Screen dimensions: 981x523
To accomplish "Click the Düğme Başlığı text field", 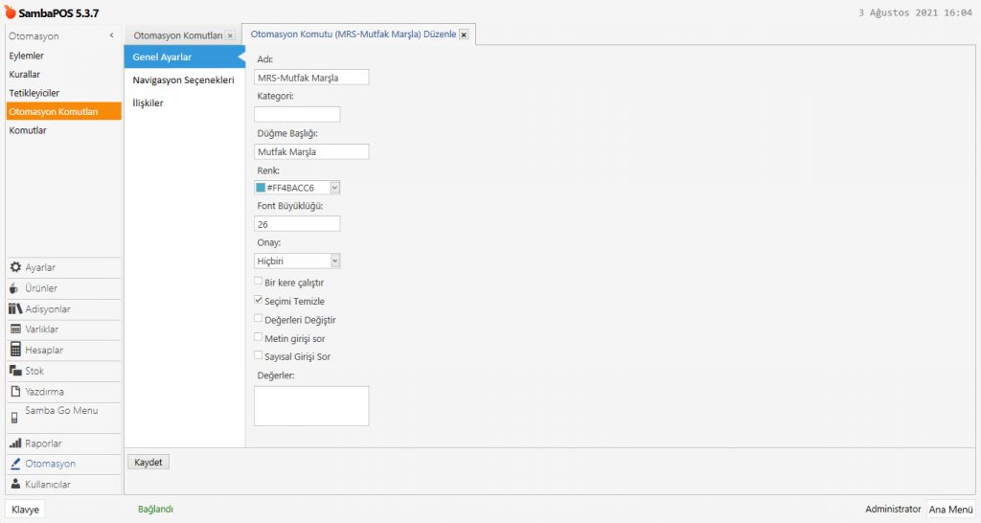I will point(311,151).
